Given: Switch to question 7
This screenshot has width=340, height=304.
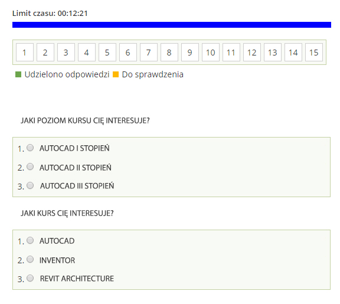Looking at the screenshot, I should tap(149, 53).
